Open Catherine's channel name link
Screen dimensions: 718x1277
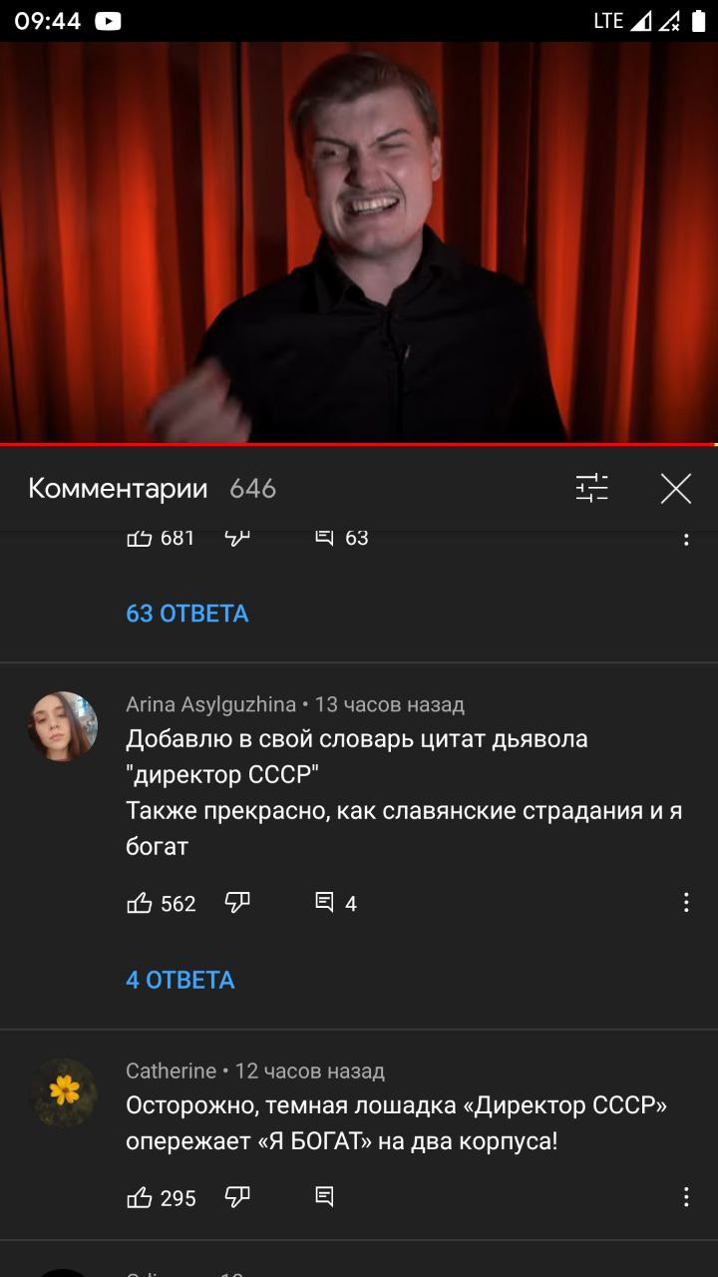171,1070
